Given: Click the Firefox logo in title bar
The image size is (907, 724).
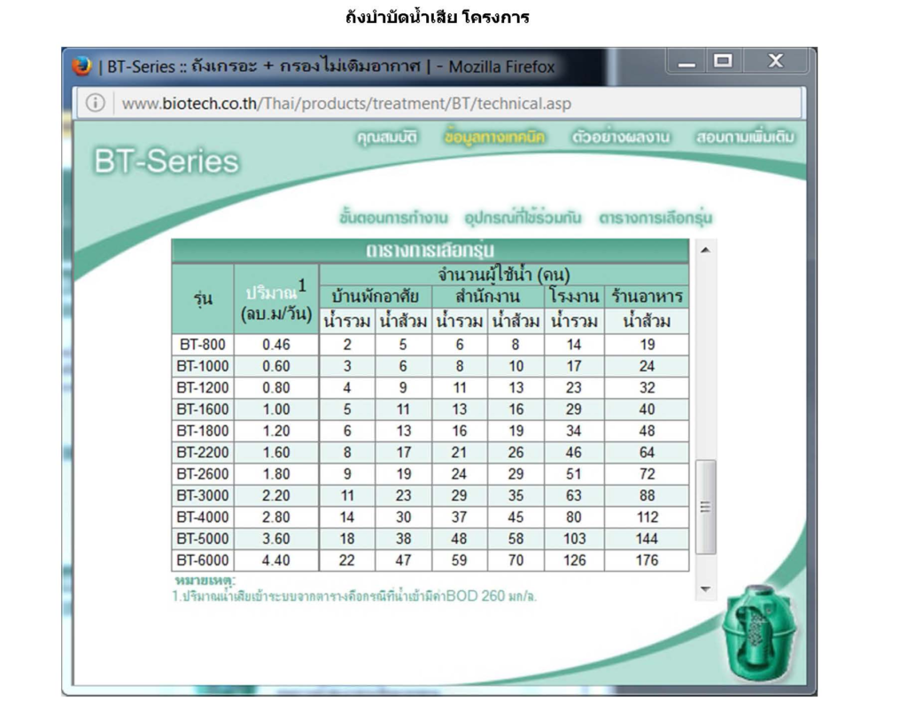Looking at the screenshot, I should (82, 66).
